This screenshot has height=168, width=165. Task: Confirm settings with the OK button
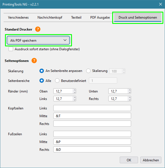[x=129, y=160]
